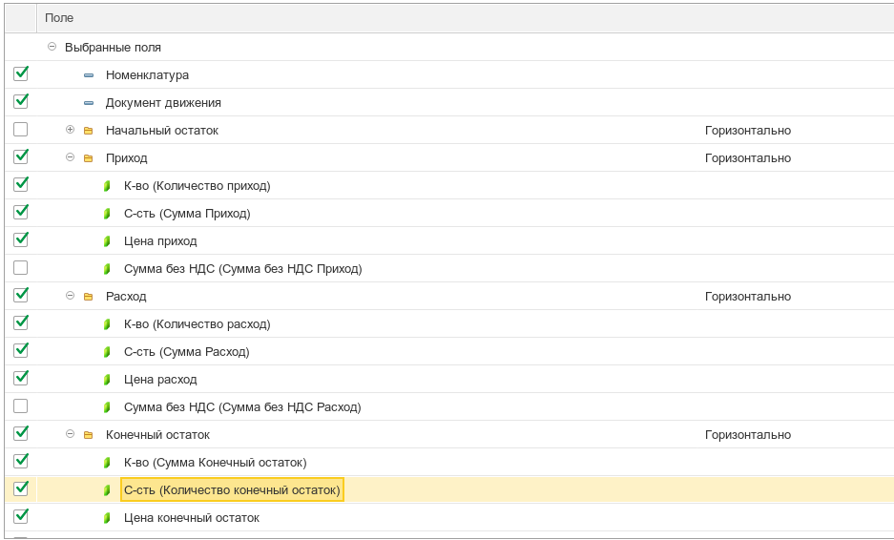Screen dimensions: 894x540
Task: Select С-сть (Сумма Приход) field
Action: coord(187,214)
